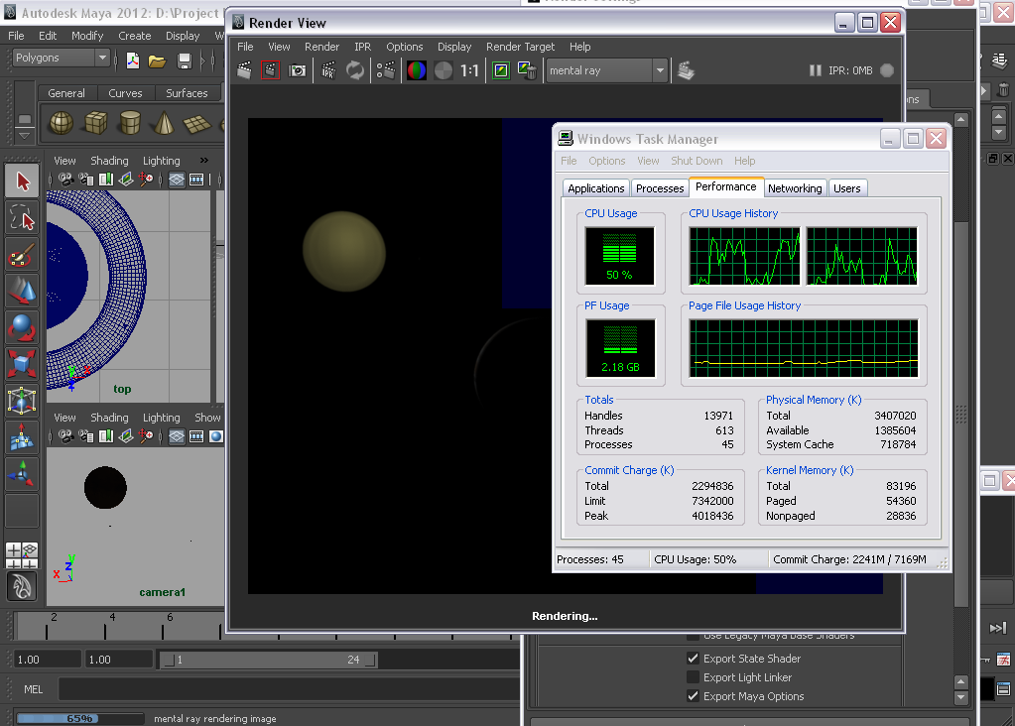
Task: Click the camera Snapshot icon in Render View
Action: (297, 70)
